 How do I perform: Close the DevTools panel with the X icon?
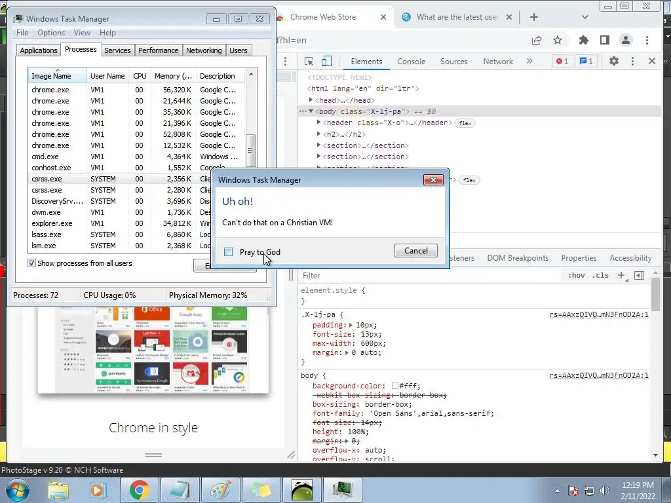point(652,61)
